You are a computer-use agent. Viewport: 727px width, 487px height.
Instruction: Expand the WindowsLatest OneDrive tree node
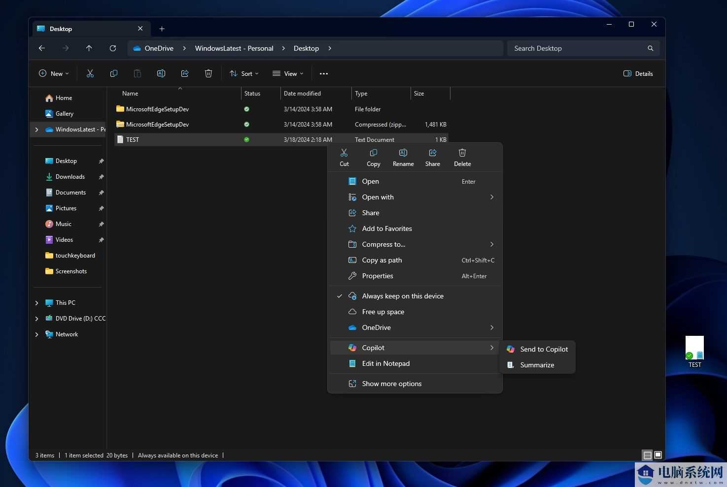(x=36, y=130)
